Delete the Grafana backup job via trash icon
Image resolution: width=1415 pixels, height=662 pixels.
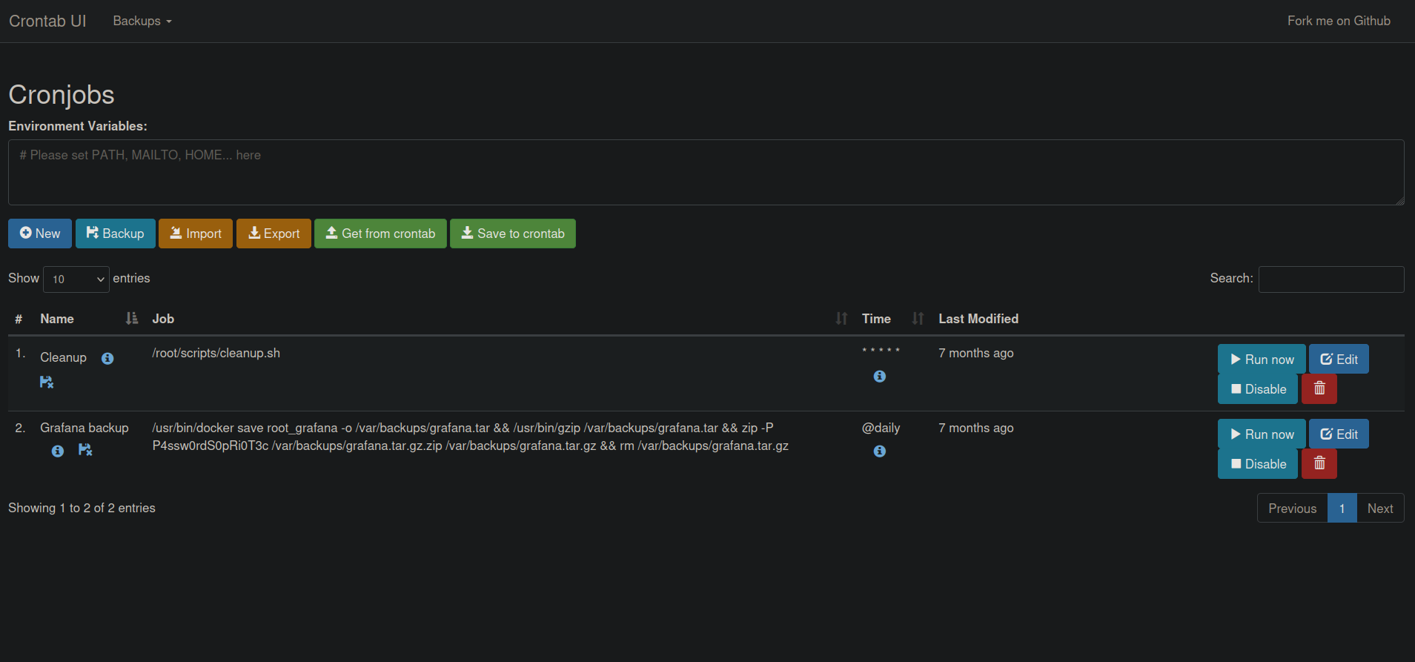(x=1319, y=464)
